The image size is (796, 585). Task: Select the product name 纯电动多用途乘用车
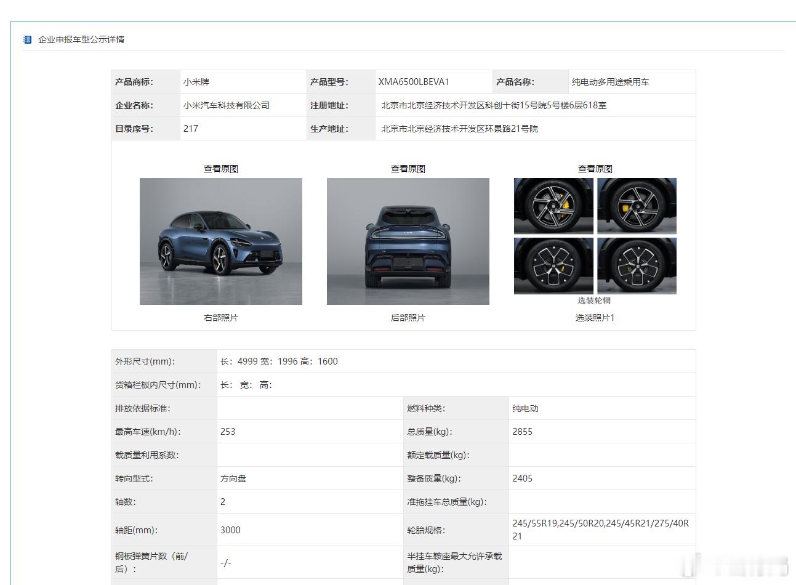pos(610,82)
